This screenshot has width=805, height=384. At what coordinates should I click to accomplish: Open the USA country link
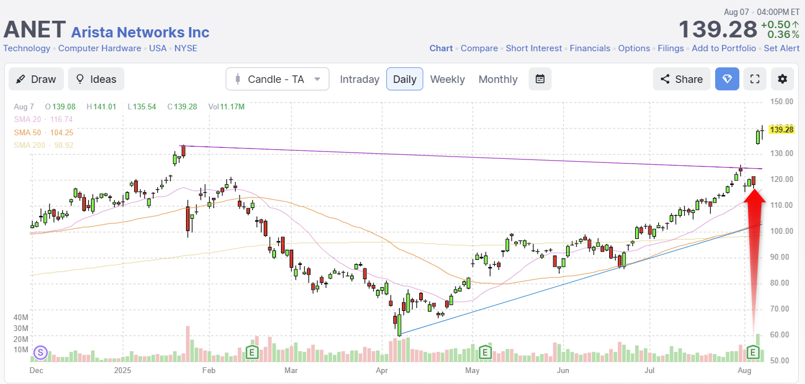click(158, 48)
